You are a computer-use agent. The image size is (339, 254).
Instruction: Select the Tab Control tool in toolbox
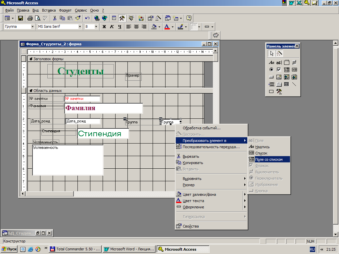tap(279, 84)
